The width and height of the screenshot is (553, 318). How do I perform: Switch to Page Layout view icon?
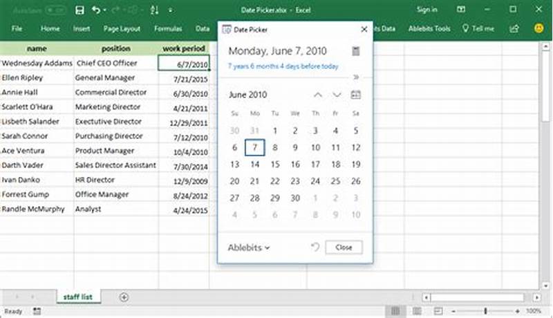click(x=417, y=311)
